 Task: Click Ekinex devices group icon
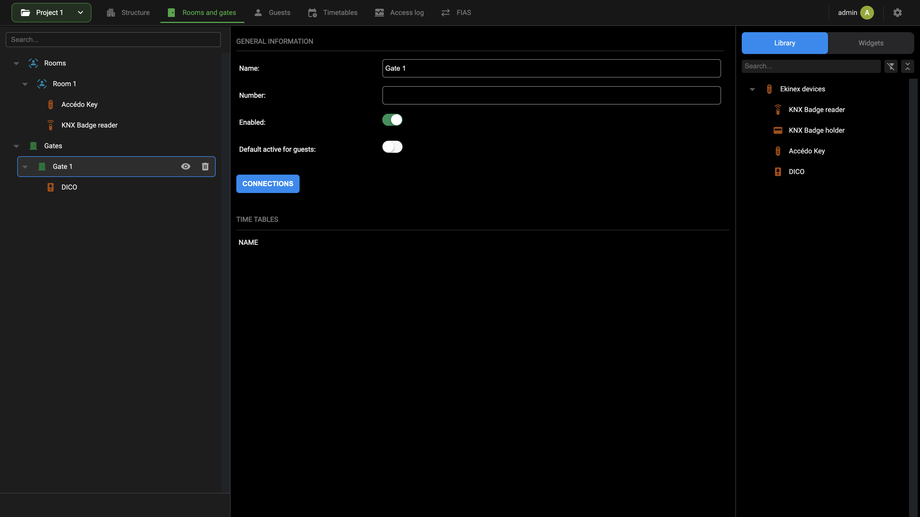[x=769, y=89]
